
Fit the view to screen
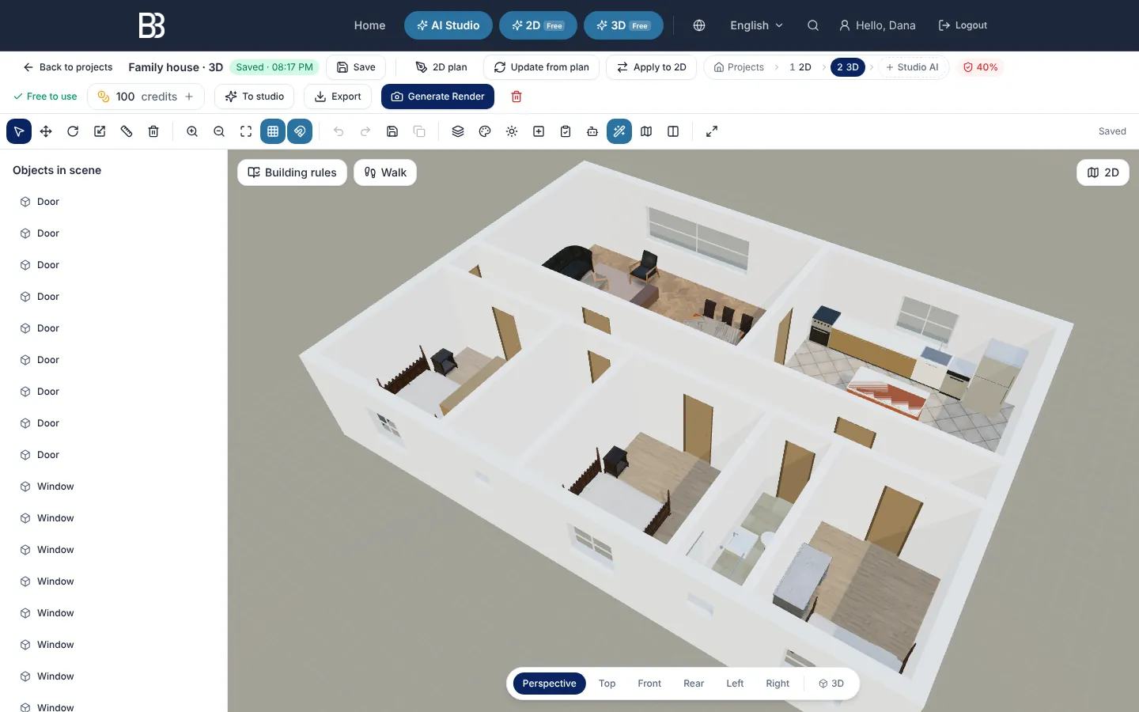(x=246, y=131)
